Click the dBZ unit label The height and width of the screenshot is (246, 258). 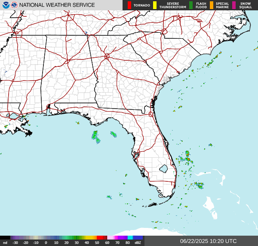coord(138,243)
